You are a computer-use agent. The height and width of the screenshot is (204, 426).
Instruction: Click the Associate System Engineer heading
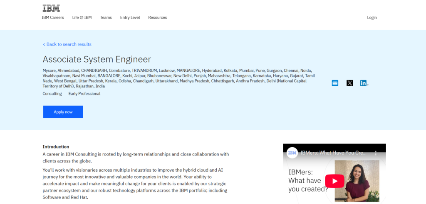pos(97,59)
